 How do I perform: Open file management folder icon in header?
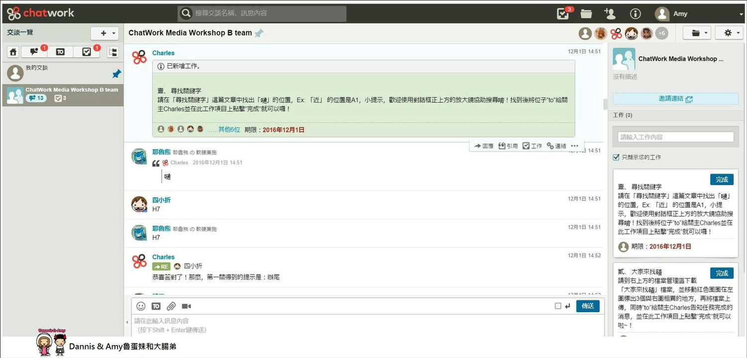point(586,14)
